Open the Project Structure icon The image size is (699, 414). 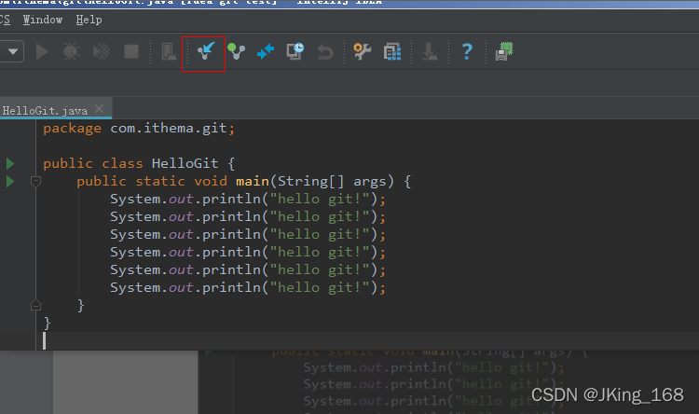point(392,52)
